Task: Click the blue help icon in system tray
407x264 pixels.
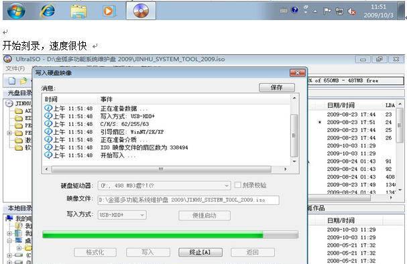Action: pyautogui.click(x=295, y=10)
